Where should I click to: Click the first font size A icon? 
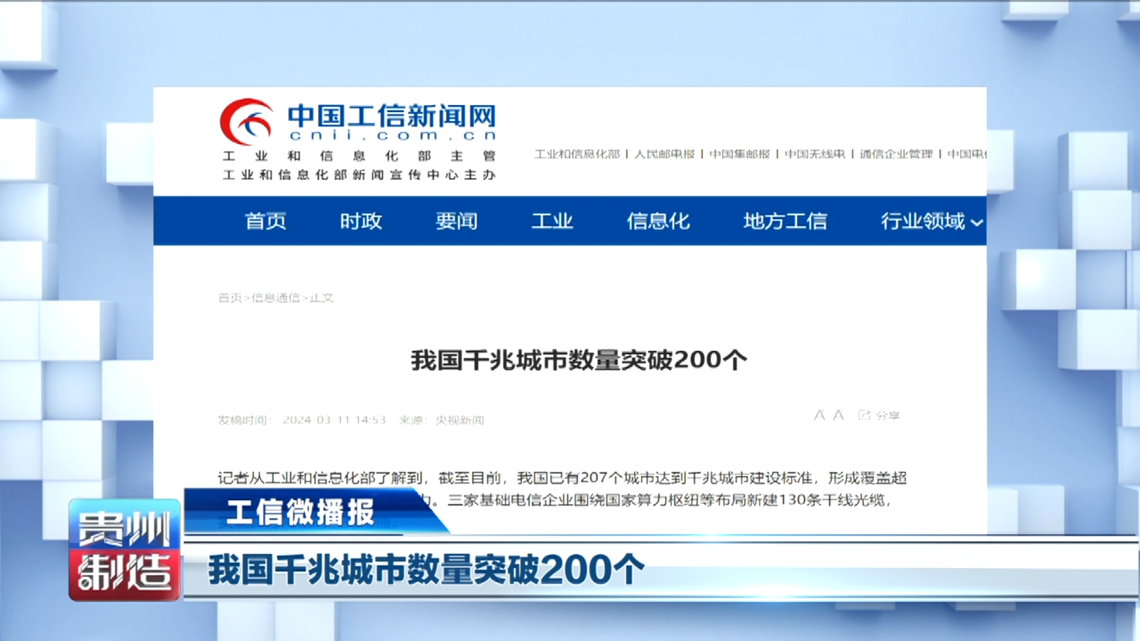point(819,415)
